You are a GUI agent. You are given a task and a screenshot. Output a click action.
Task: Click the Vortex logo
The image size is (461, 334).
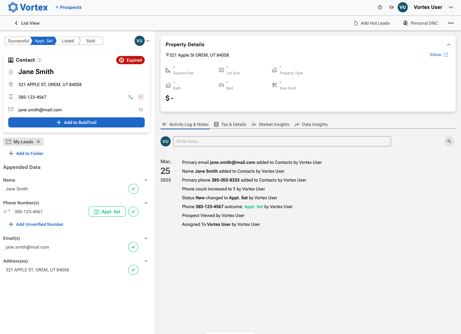point(28,7)
